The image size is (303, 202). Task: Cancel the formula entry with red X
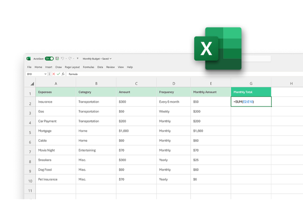tap(54, 74)
